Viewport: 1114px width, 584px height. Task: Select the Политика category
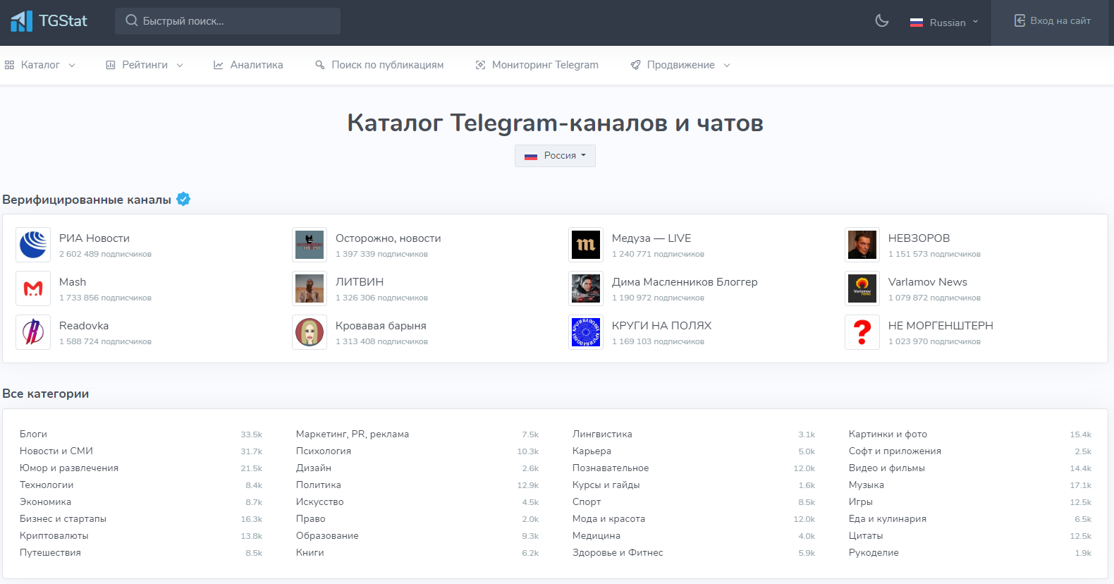319,485
